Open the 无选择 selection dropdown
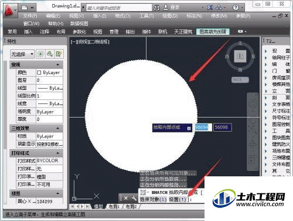This screenshot has width=293, height=221. click(x=22, y=54)
